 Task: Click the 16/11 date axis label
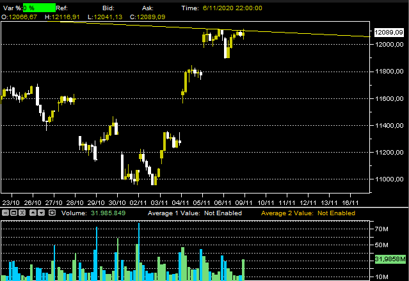point(350,202)
